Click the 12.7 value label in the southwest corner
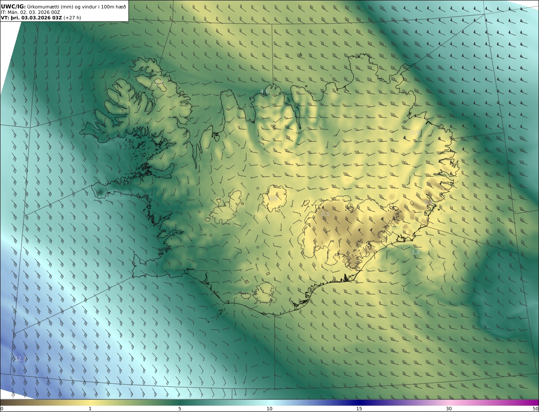This screenshot has height=412, width=539. click(x=20, y=359)
